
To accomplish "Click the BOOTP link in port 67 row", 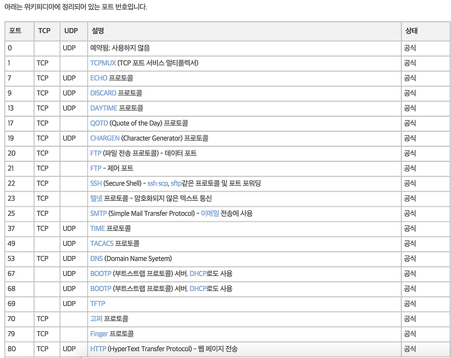I will coord(101,274).
